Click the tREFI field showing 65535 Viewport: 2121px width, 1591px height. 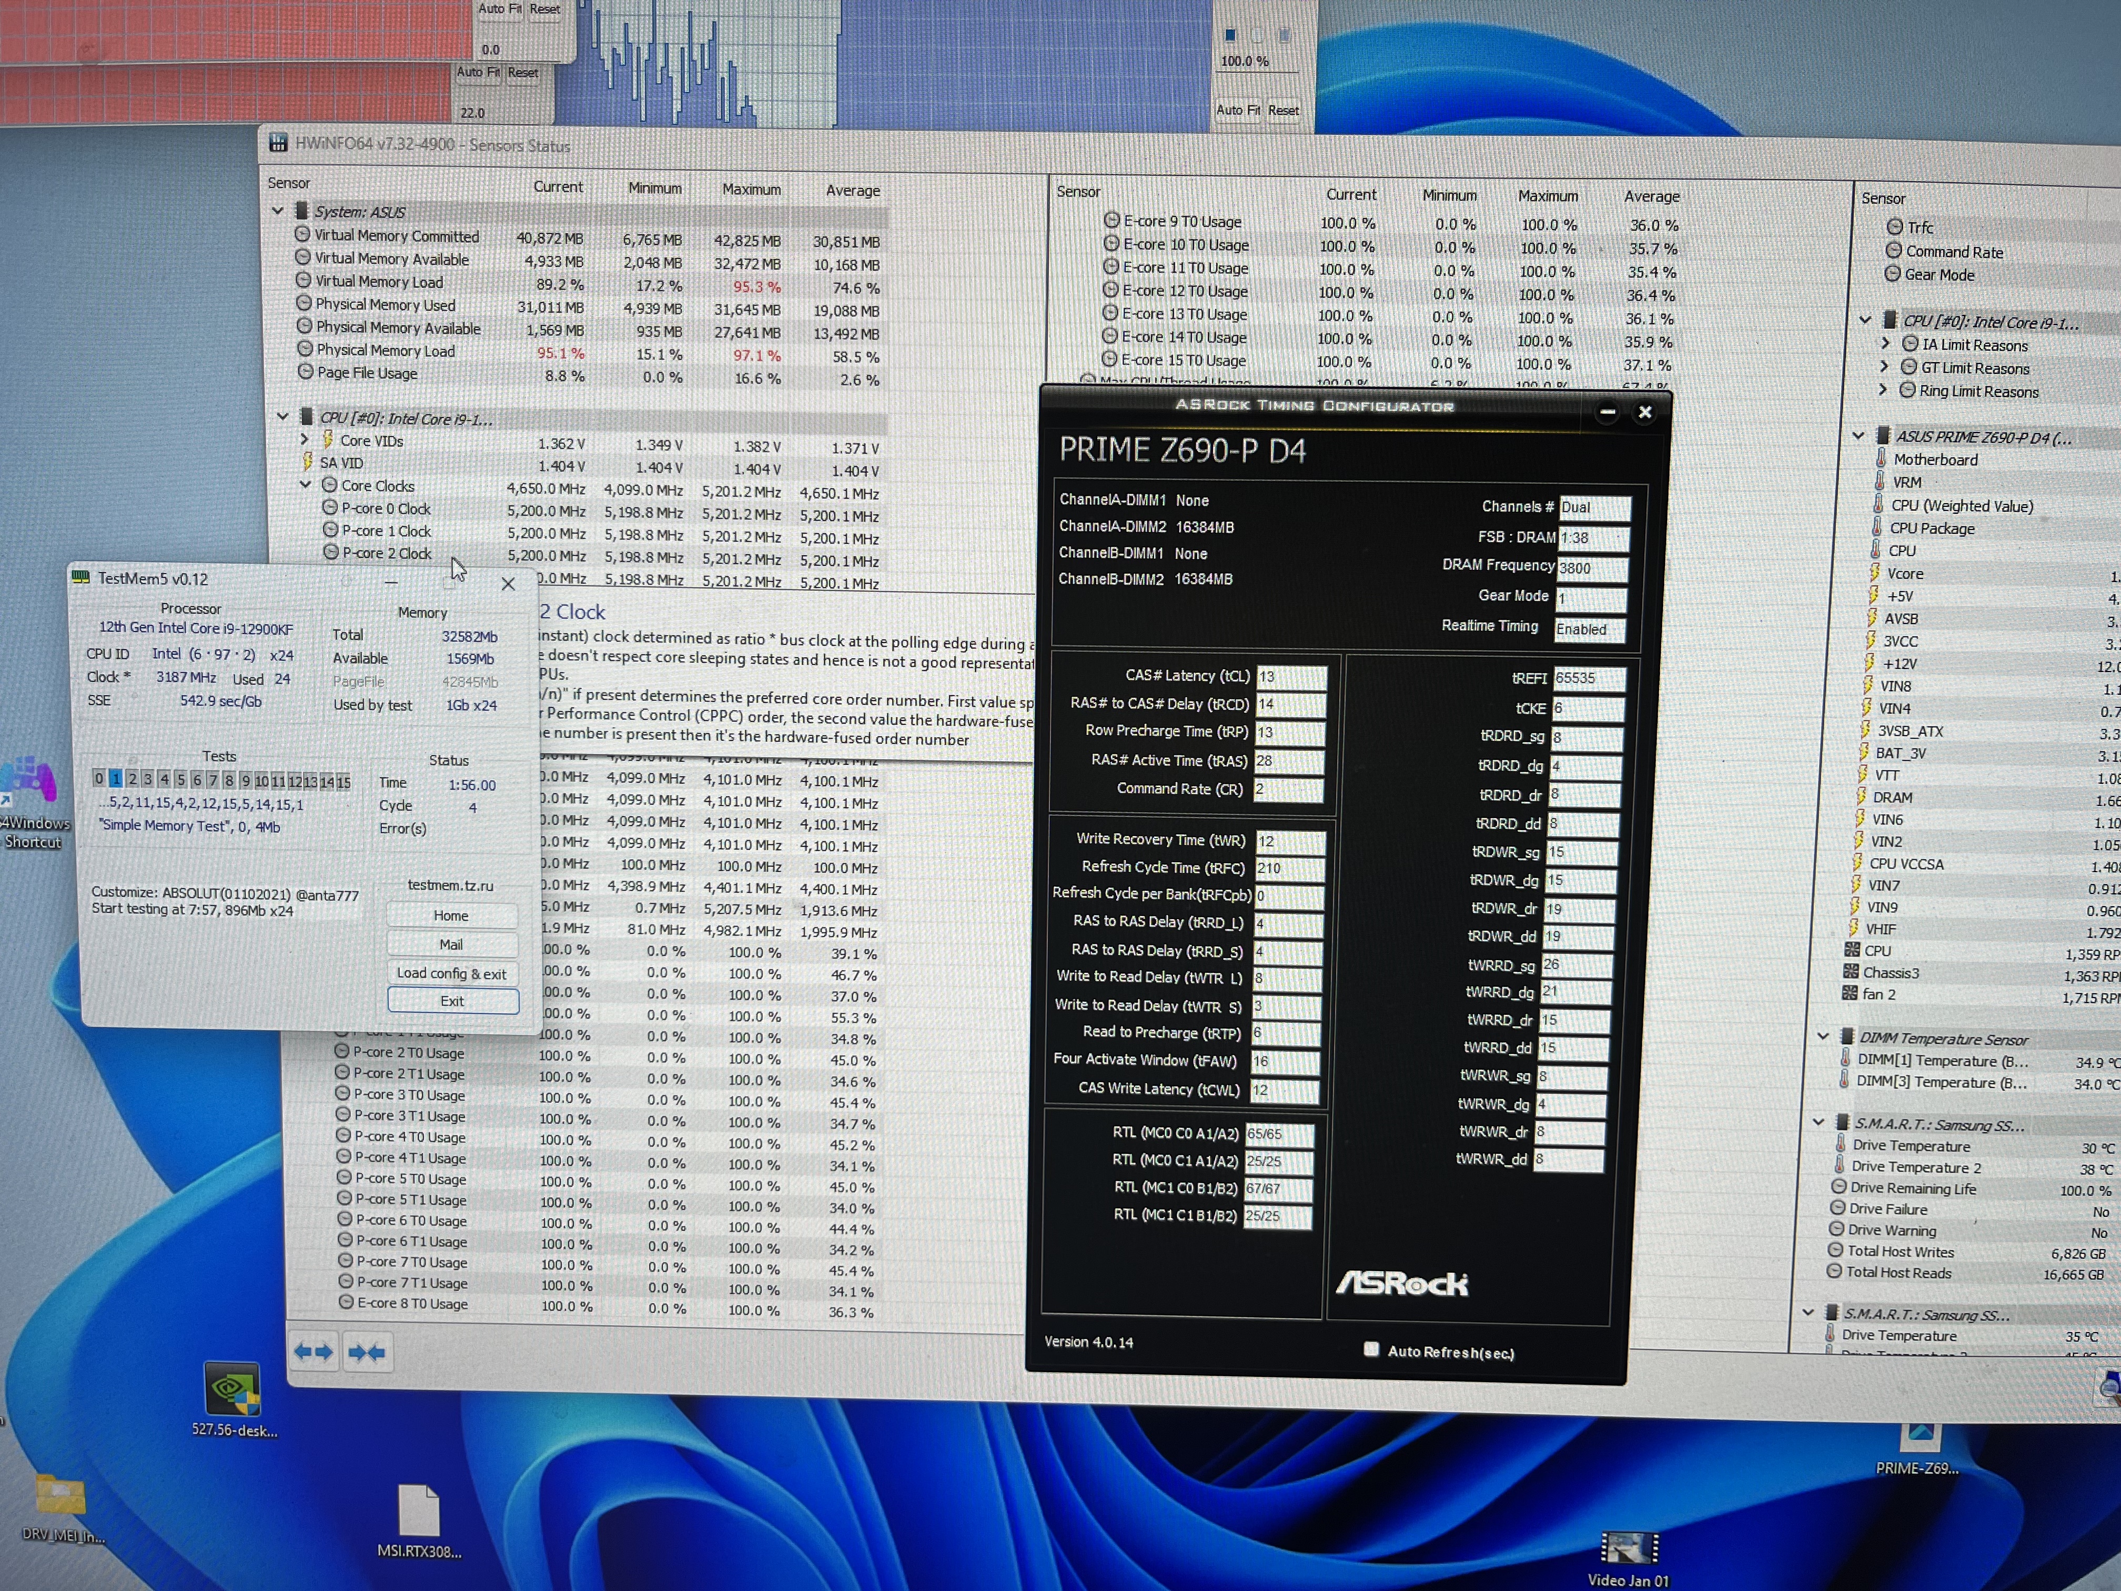(1589, 678)
